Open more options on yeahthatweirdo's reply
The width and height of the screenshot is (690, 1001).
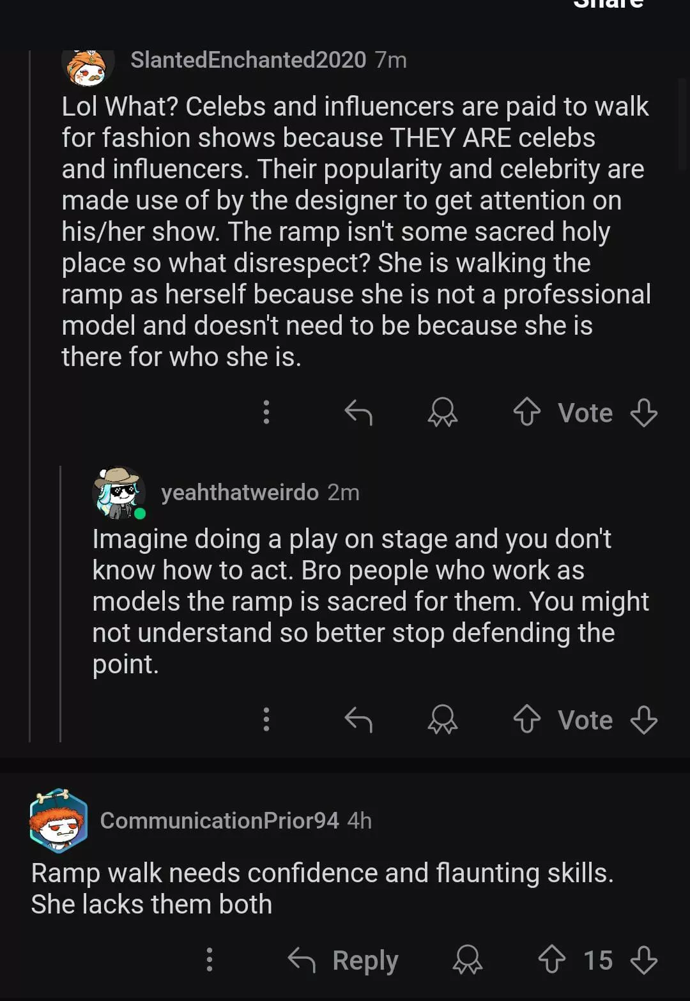(x=266, y=720)
